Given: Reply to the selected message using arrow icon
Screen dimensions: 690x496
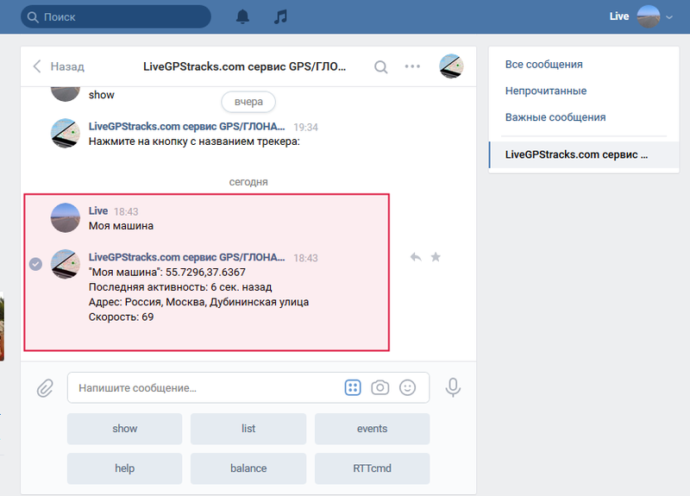Looking at the screenshot, I should pos(416,257).
